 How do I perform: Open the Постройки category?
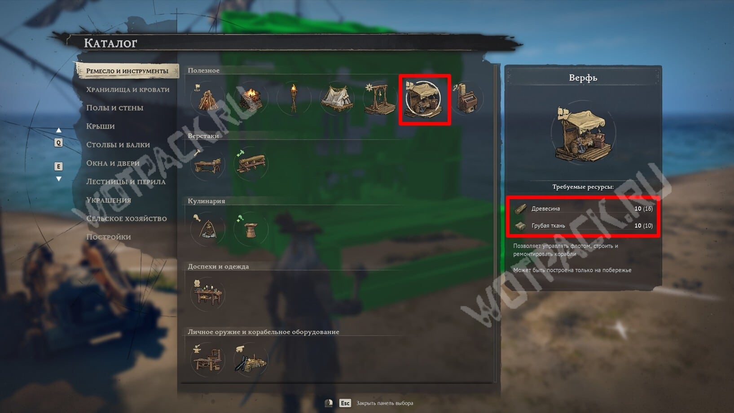[109, 237]
